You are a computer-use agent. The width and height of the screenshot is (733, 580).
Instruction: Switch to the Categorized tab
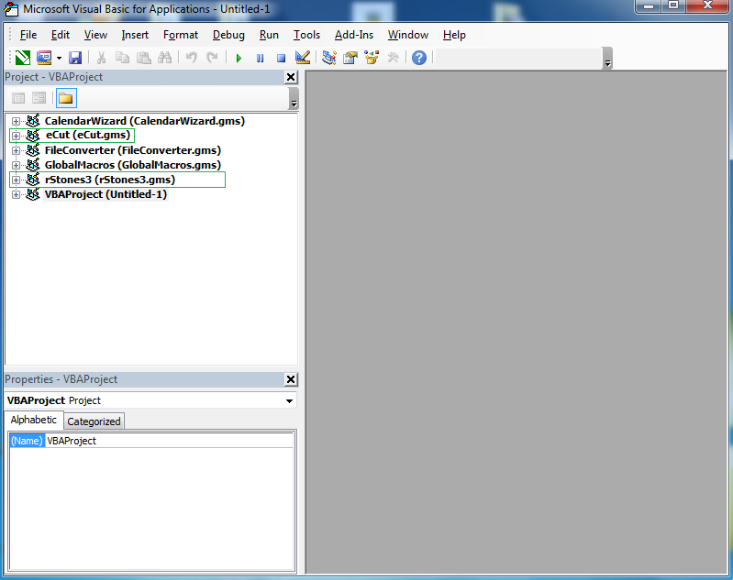94,421
